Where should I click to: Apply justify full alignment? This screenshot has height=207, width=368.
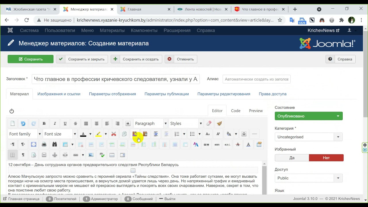point(86,123)
